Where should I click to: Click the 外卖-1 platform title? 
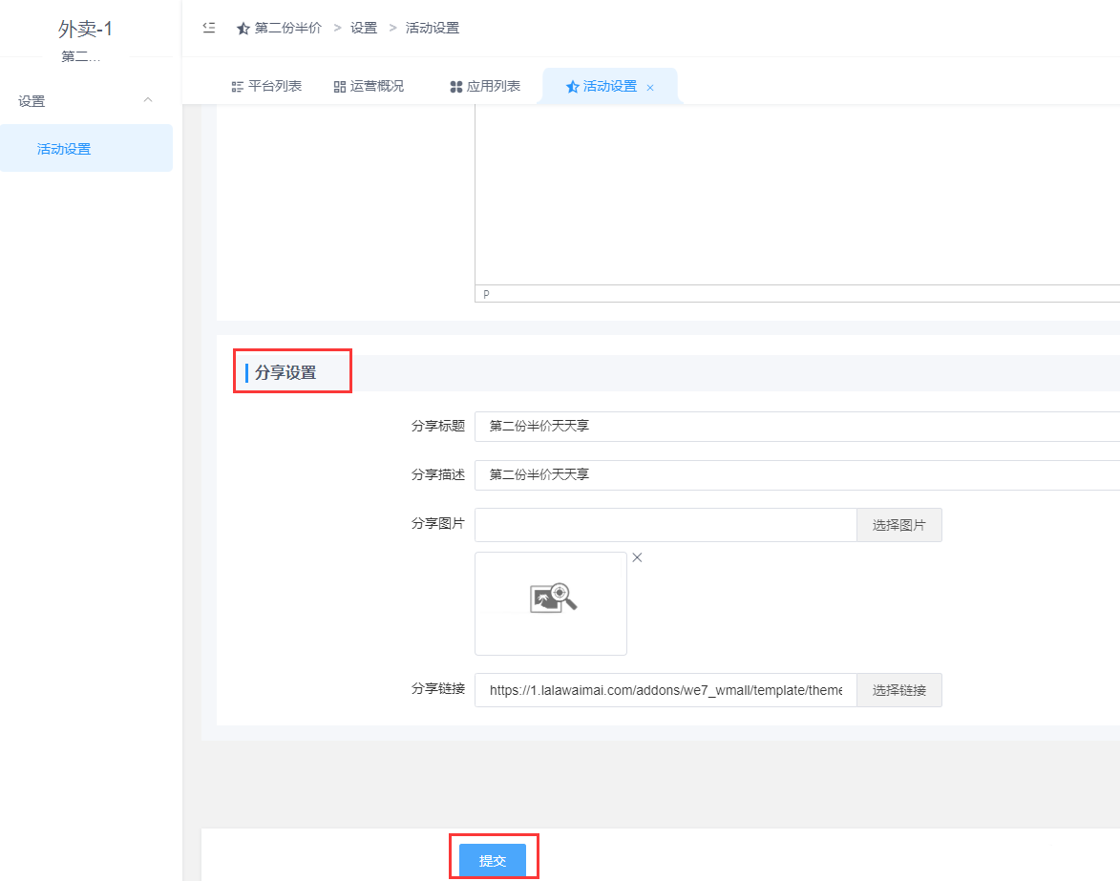coord(85,29)
